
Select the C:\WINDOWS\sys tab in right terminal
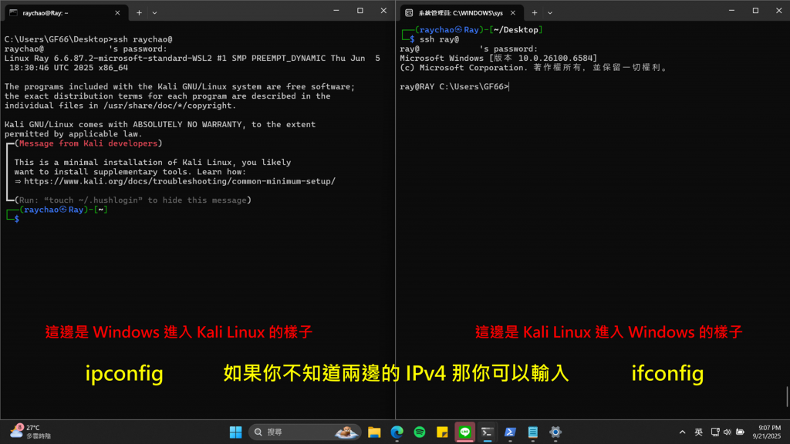pyautogui.click(x=461, y=12)
